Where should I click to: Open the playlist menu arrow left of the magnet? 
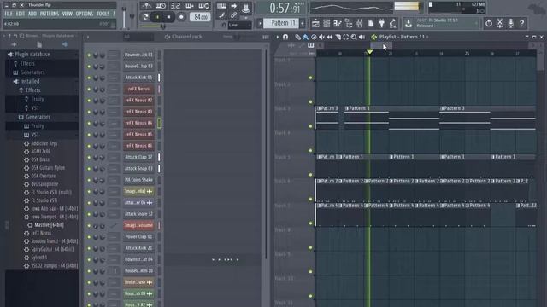[278, 37]
